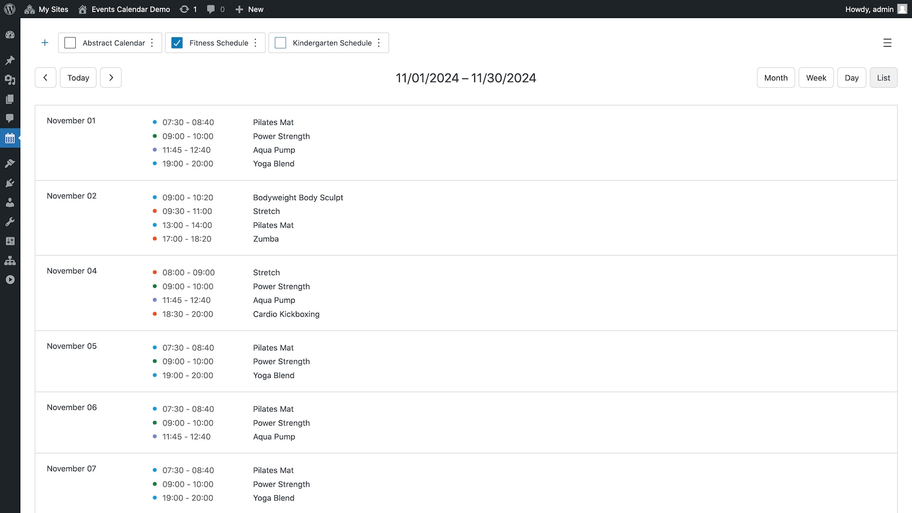Expand the Abstract Calendar three-dot menu
Screen dimensions: 912x513
pyautogui.click(x=152, y=42)
